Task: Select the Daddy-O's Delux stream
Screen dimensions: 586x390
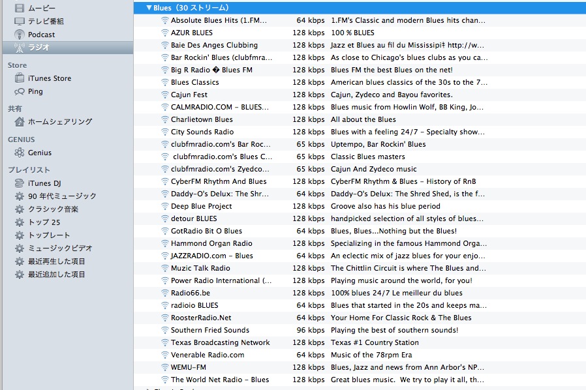Action: pyautogui.click(x=220, y=194)
